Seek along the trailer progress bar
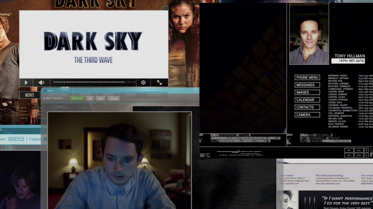This screenshot has width=373, height=209. (89, 82)
